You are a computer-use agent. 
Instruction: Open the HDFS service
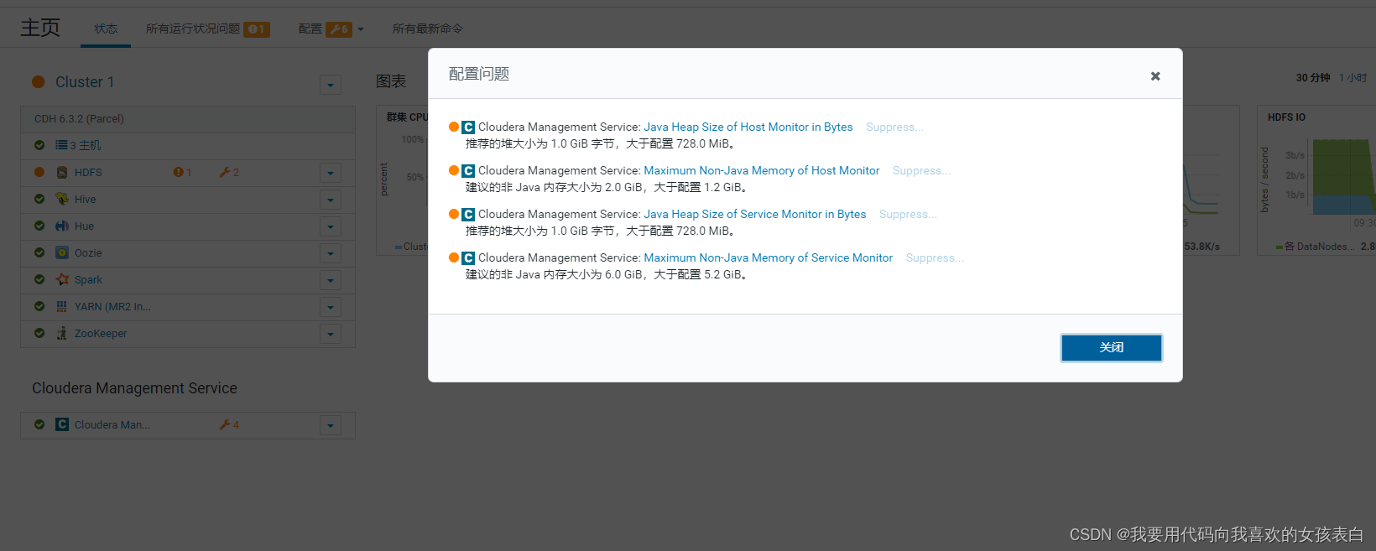click(x=88, y=173)
